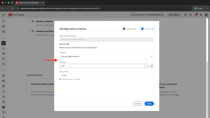Reload the page with browser refresh
The height and width of the screenshot is (118, 210).
(x=12, y=8)
